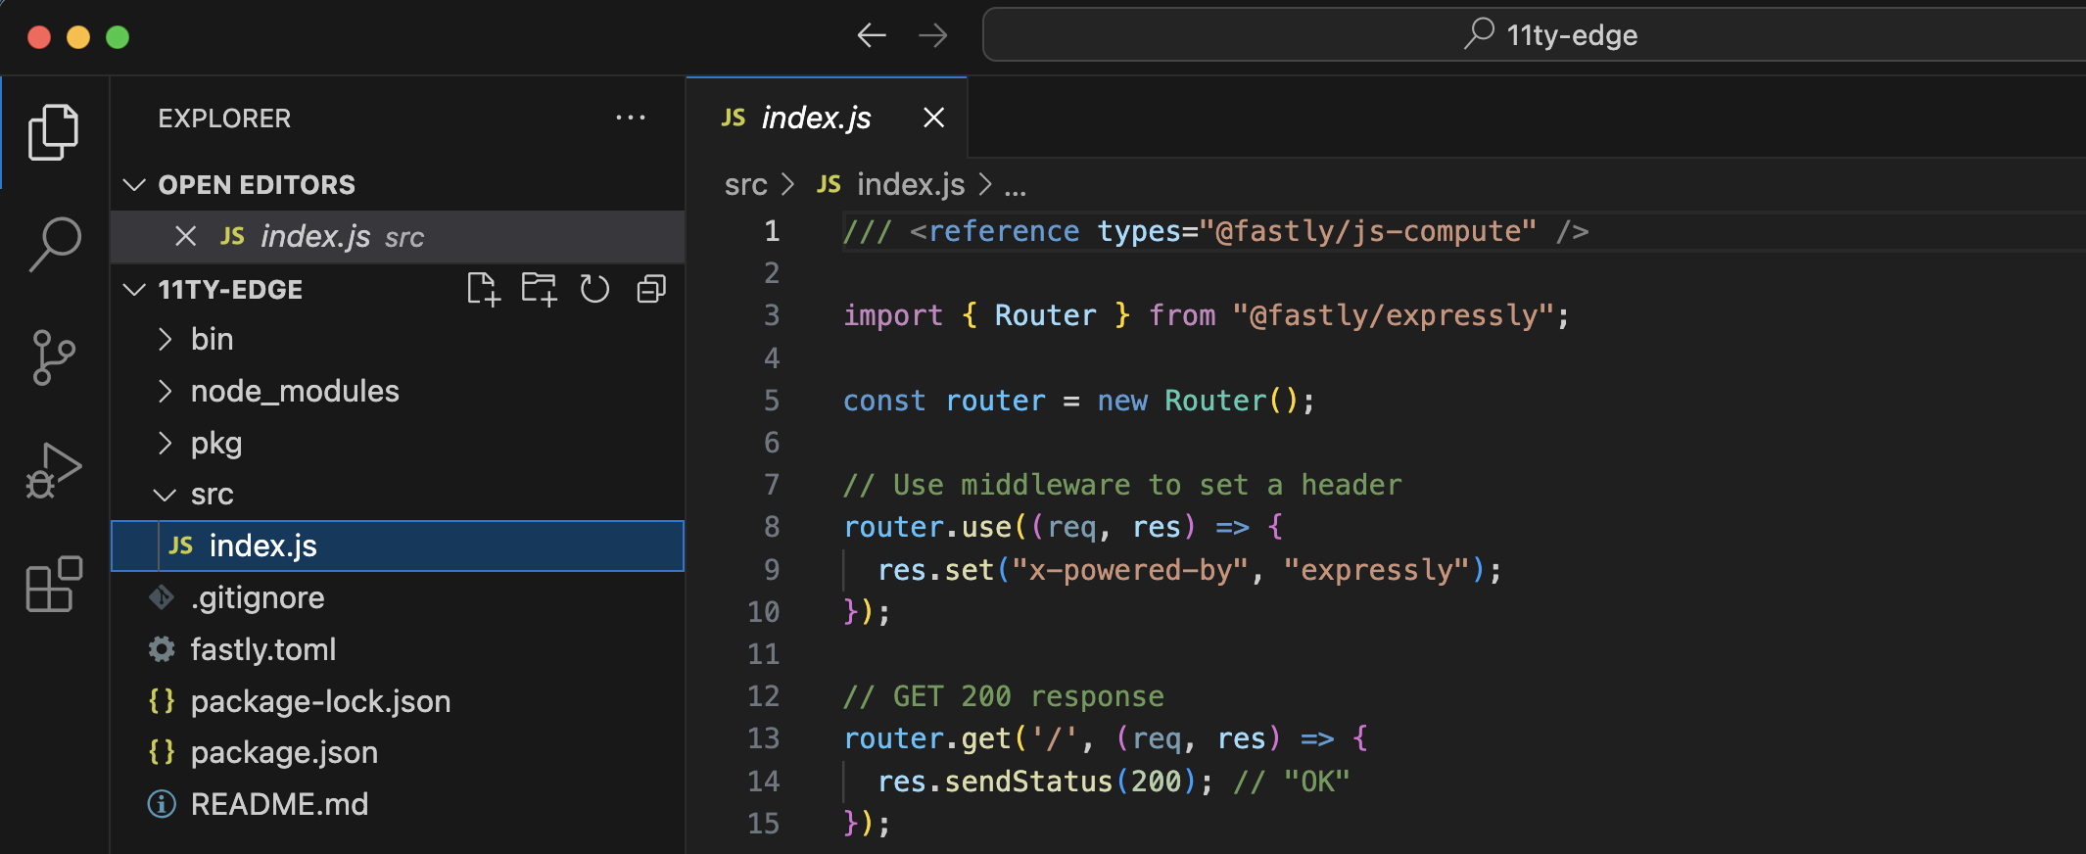2086x854 pixels.
Task: Click line number 1 in gutter
Action: [x=772, y=231]
